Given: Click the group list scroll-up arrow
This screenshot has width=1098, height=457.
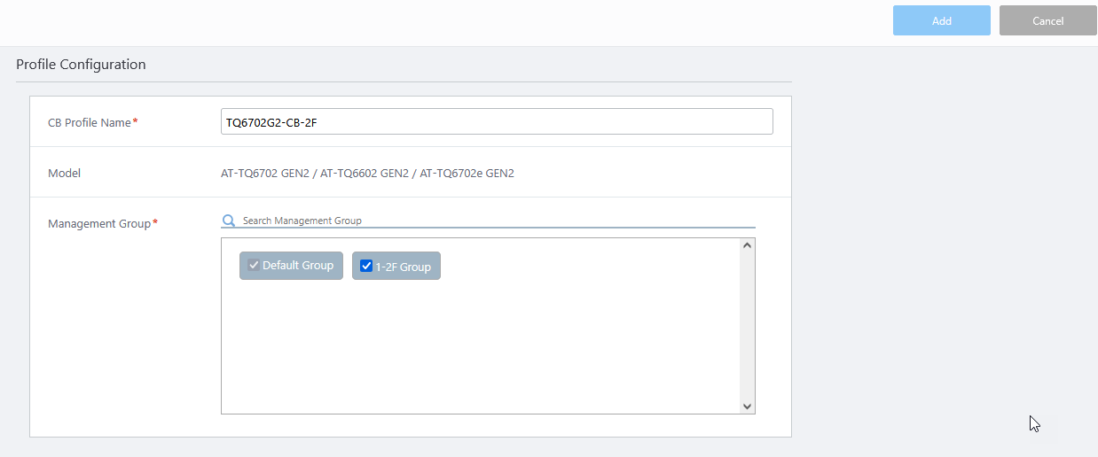Looking at the screenshot, I should [747, 245].
